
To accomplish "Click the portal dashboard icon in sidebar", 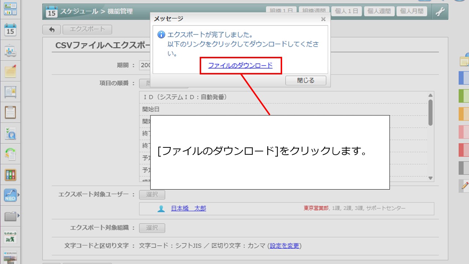I will (10, 9).
